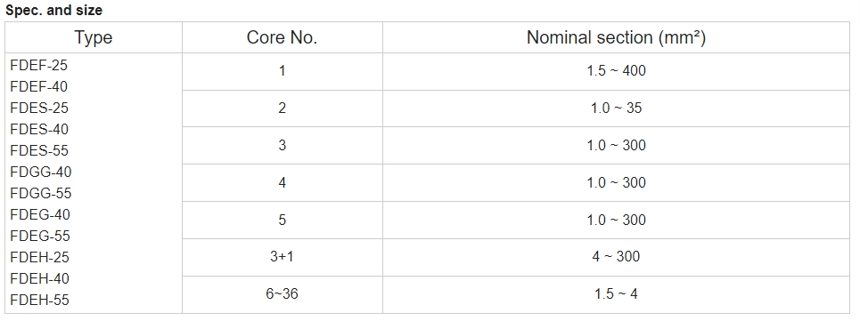Select the FDGG-55 type entry
This screenshot has height=321, width=860.
point(41,193)
